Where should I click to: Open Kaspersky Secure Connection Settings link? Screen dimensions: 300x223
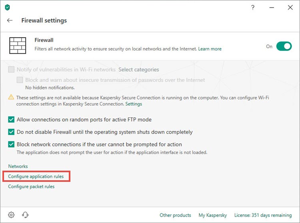coord(134,104)
